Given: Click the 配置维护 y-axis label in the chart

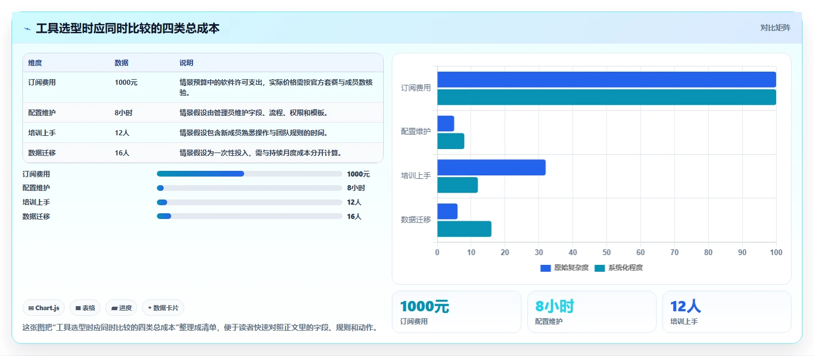Looking at the screenshot, I should pyautogui.click(x=416, y=132).
